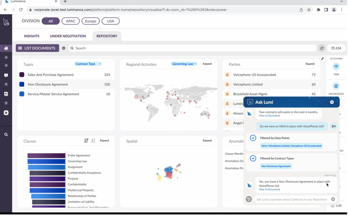Screen dimensions: 348x215
Task: Open browser extensions puzzle icon
Action: 318,10
